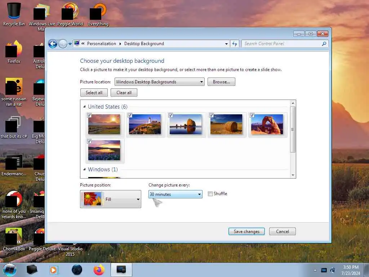Go back with the blue arrow button
Image resolution: width=369 pixels, height=277 pixels.
53,44
